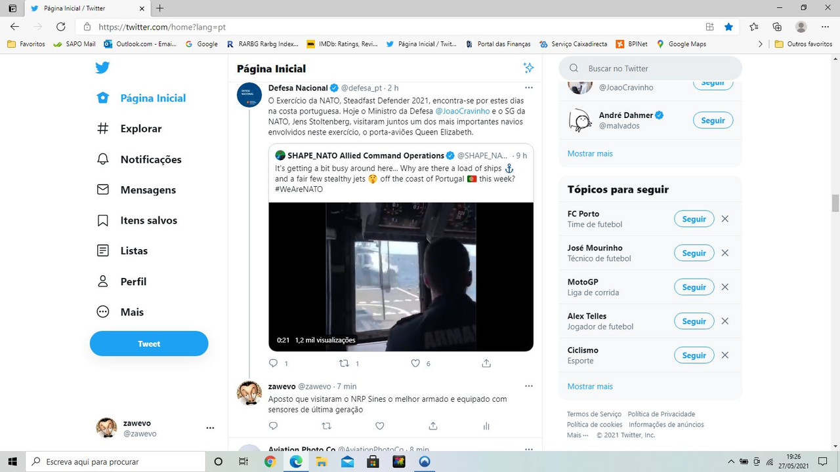The image size is (840, 472).
Task: Follow the FC Porto topic
Action: 694,219
